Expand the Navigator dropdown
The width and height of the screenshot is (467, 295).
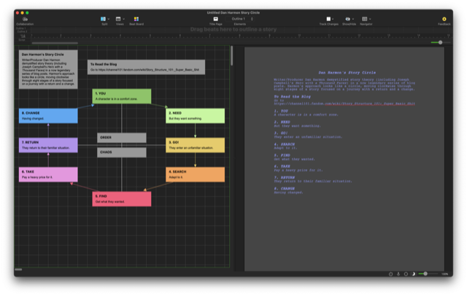(x=366, y=19)
